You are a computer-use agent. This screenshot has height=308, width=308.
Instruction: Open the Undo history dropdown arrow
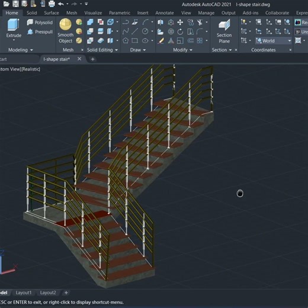click(x=68, y=4)
